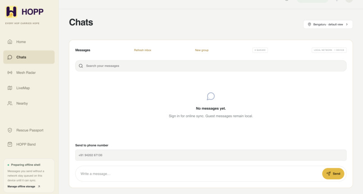363x194 pixels.
Task: Click the Chats speech bubble icon
Action: pos(10,57)
